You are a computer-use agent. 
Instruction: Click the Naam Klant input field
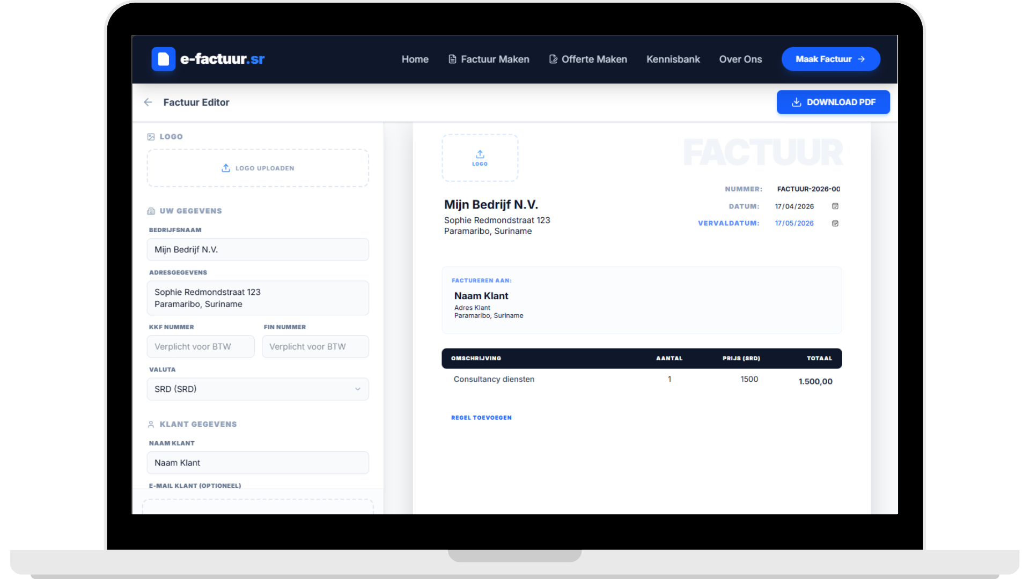[257, 463]
